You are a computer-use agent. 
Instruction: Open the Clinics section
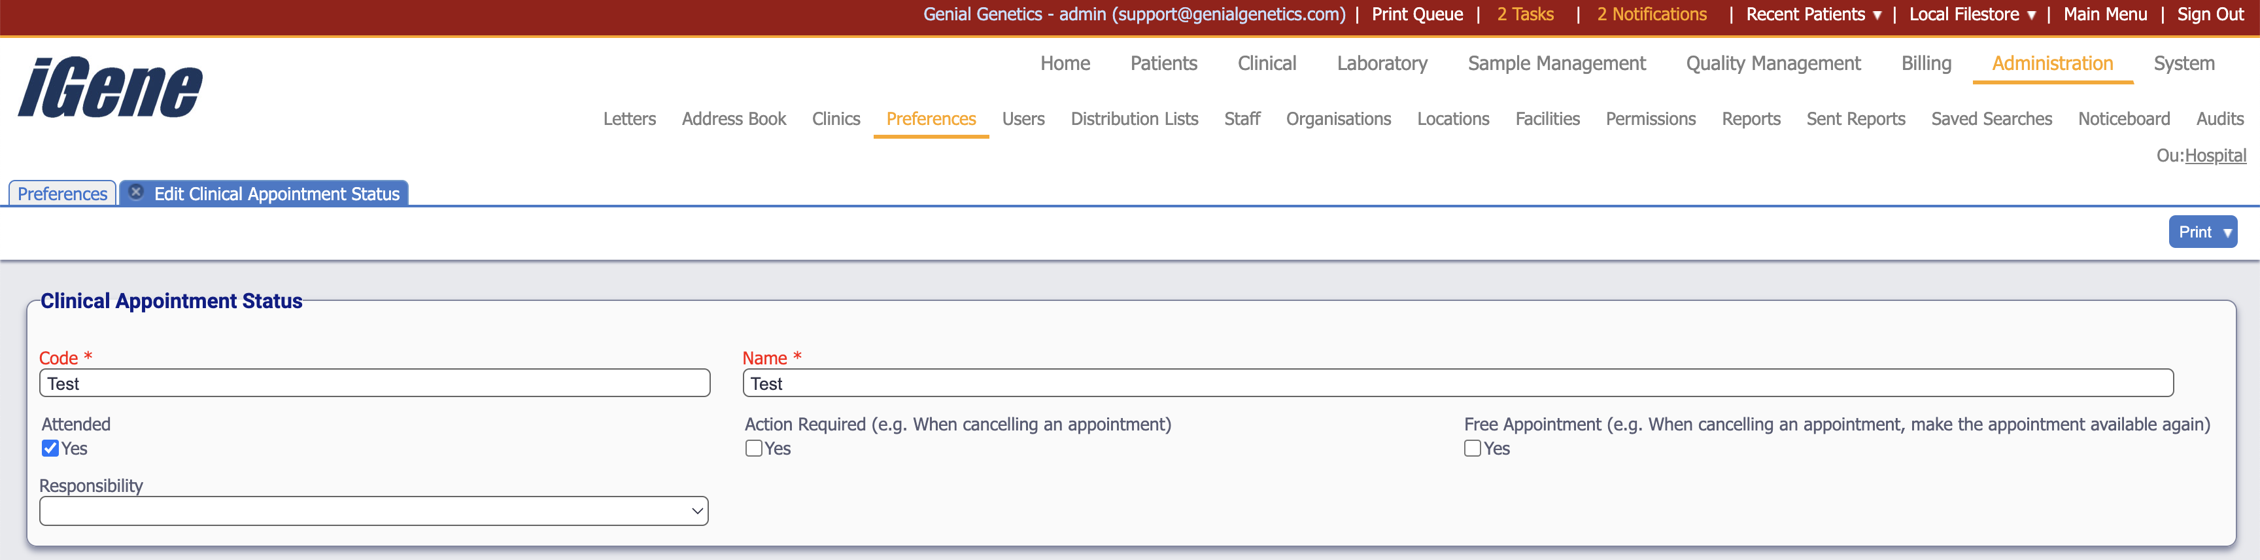point(835,118)
